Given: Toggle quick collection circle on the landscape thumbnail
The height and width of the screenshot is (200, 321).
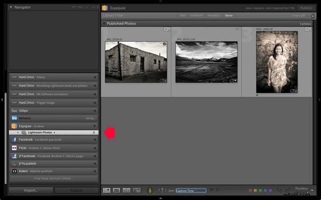Looking at the screenshot, I should tap(235, 44).
